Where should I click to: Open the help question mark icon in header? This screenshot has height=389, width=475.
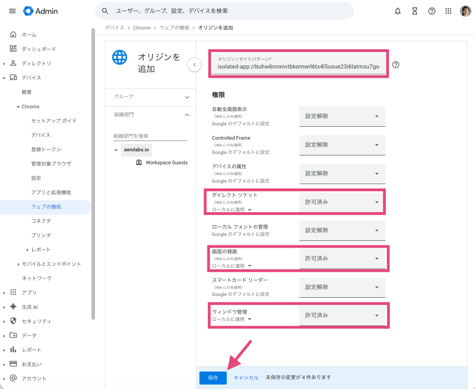point(432,11)
